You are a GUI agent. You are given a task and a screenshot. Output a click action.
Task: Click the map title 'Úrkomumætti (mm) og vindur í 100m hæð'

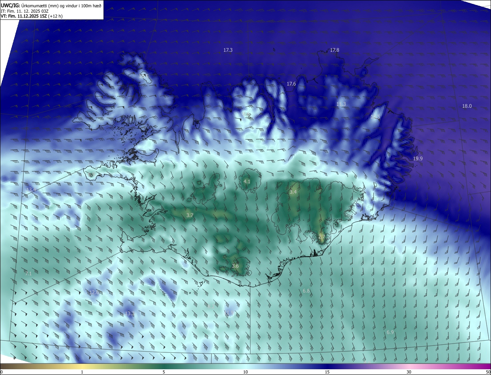click(61, 5)
